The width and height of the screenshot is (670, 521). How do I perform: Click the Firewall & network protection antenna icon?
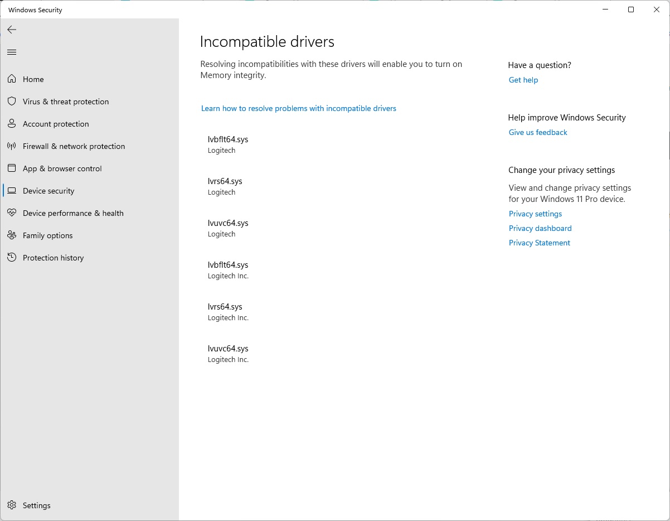[12, 146]
